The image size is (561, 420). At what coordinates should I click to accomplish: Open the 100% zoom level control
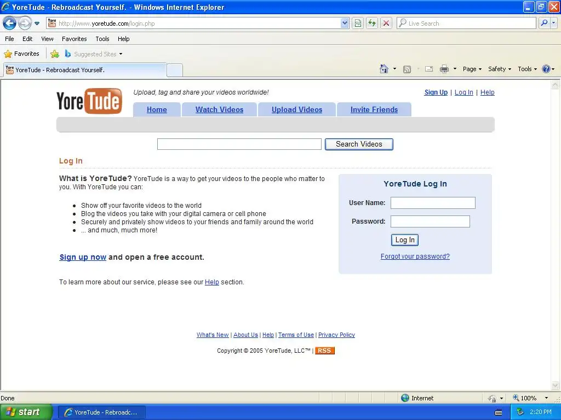tap(530, 398)
